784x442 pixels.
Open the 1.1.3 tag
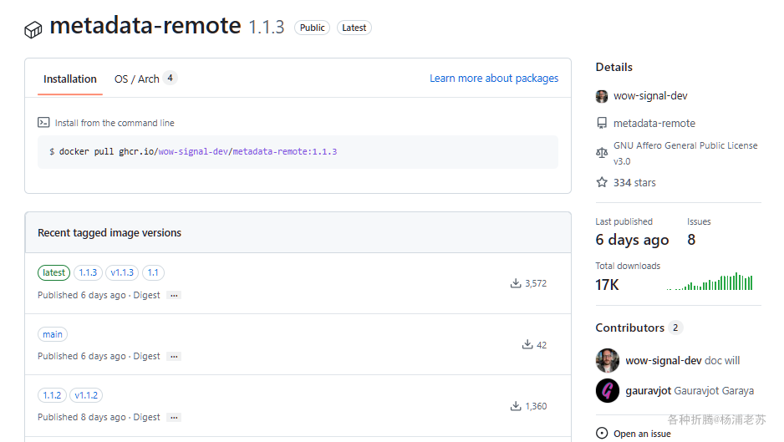point(88,272)
